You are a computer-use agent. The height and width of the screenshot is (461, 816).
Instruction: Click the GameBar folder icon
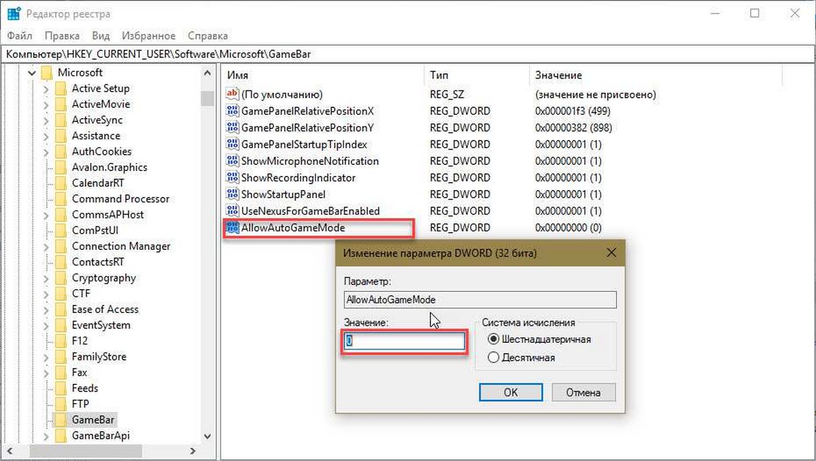[x=61, y=420]
